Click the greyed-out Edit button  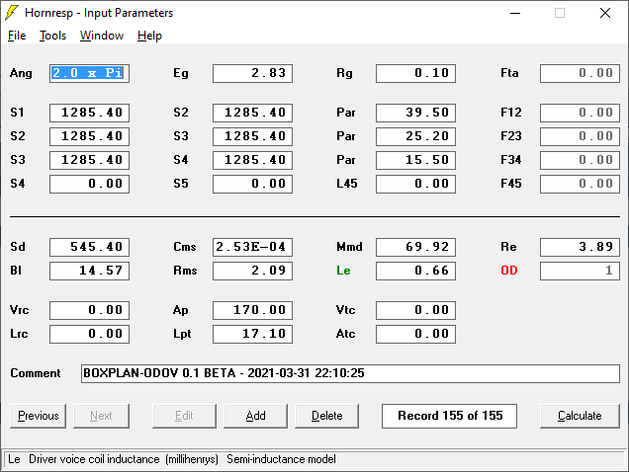pos(184,416)
